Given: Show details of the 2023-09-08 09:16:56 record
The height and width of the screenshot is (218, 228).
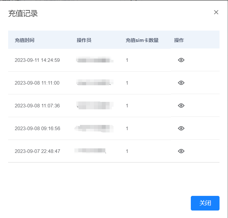Looking at the screenshot, I should pyautogui.click(x=181, y=128).
